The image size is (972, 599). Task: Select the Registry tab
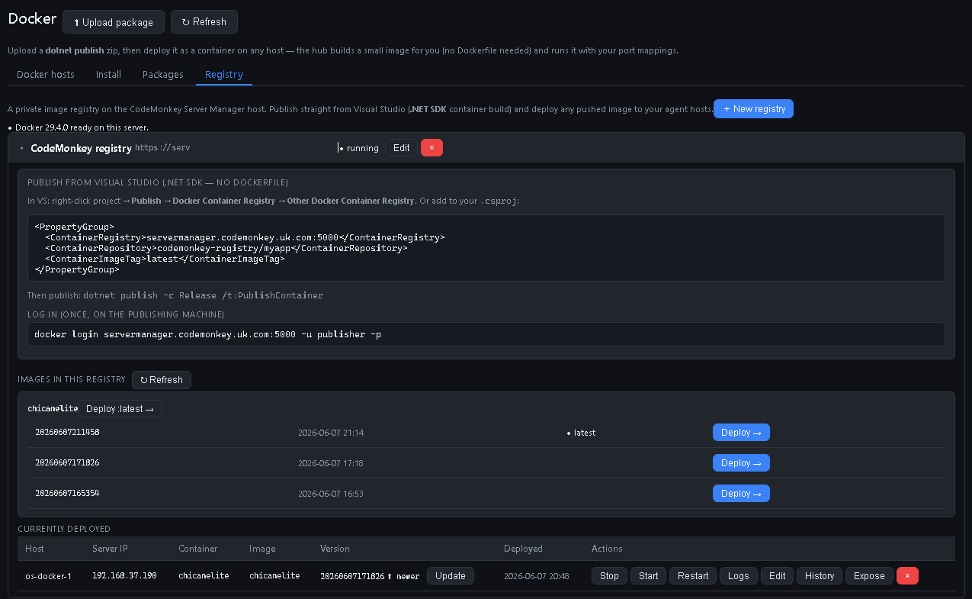pyautogui.click(x=224, y=75)
